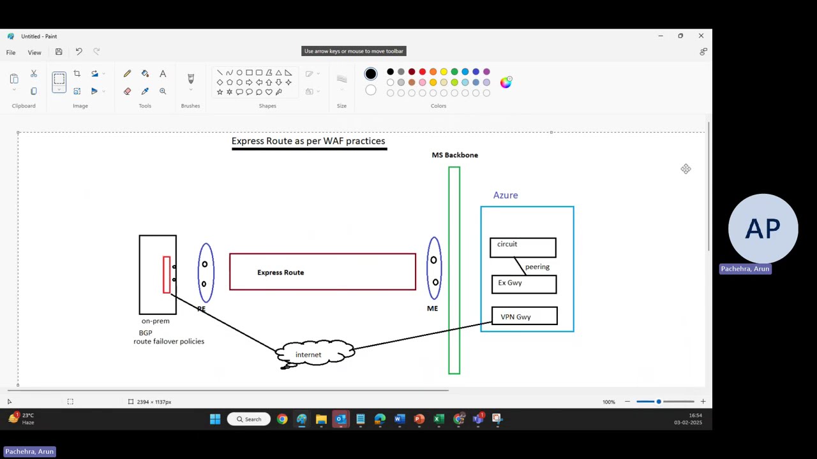This screenshot has height=459, width=817.
Task: Click the Undo arrow
Action: click(x=79, y=52)
